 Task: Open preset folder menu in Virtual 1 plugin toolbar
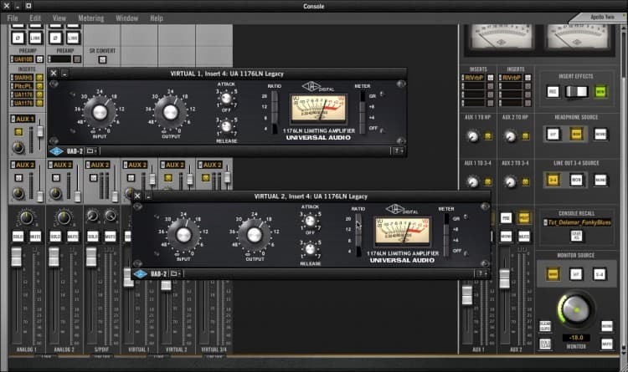[92, 151]
